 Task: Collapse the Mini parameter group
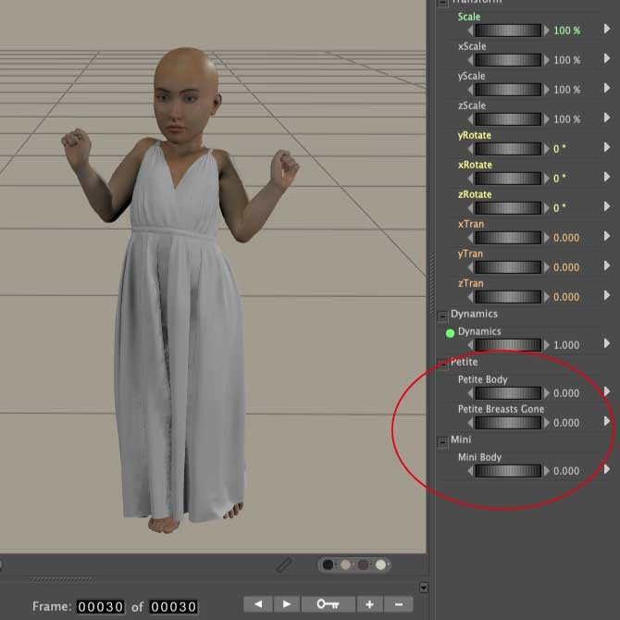[x=442, y=440]
